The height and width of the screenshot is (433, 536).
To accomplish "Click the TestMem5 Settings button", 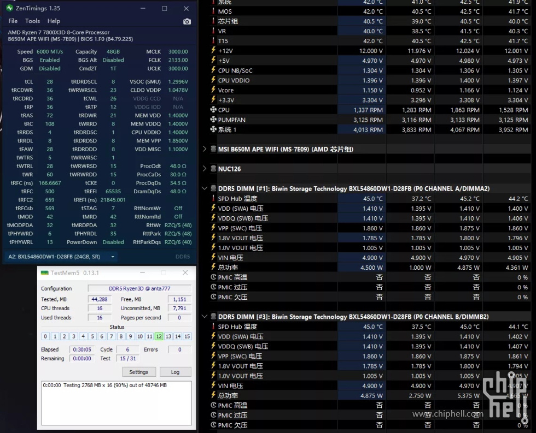I will click(139, 372).
